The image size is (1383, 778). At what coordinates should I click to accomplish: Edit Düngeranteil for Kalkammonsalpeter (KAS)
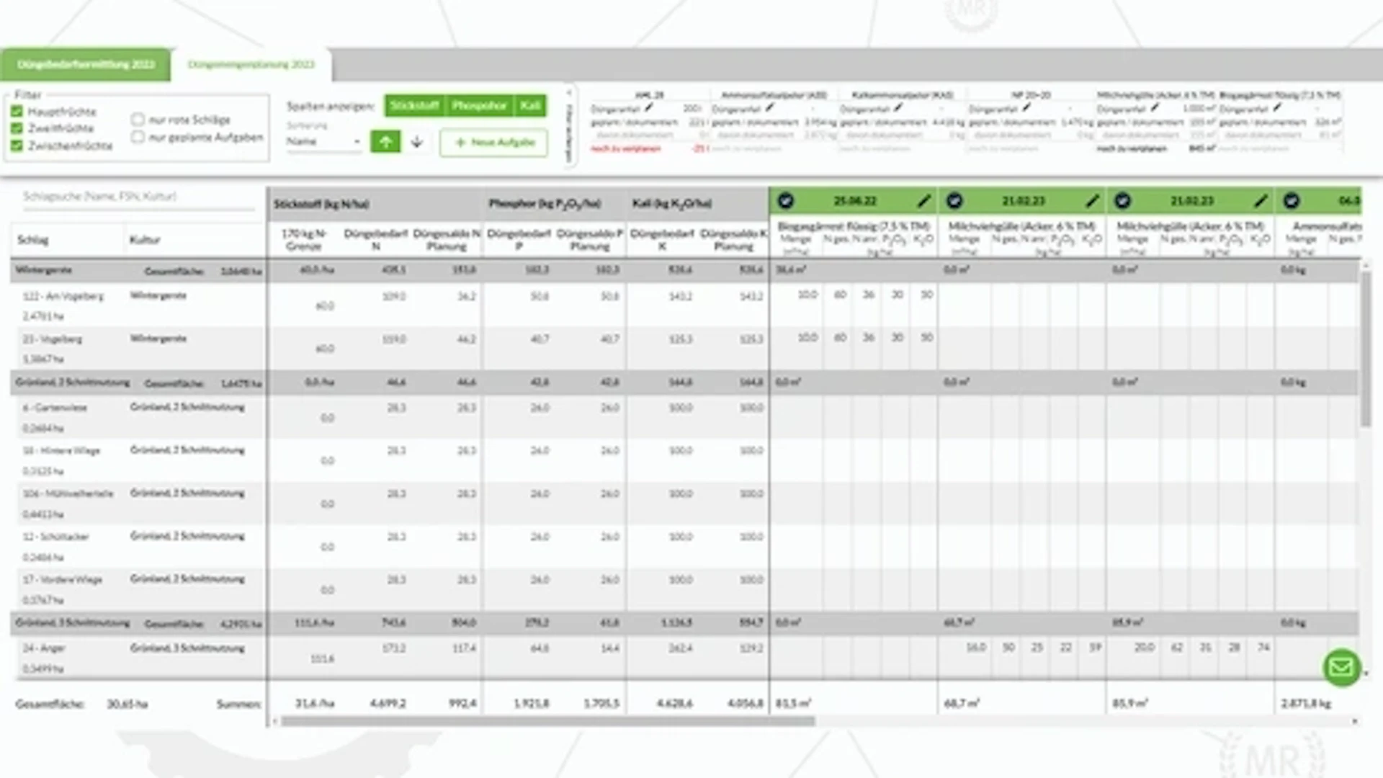point(898,108)
